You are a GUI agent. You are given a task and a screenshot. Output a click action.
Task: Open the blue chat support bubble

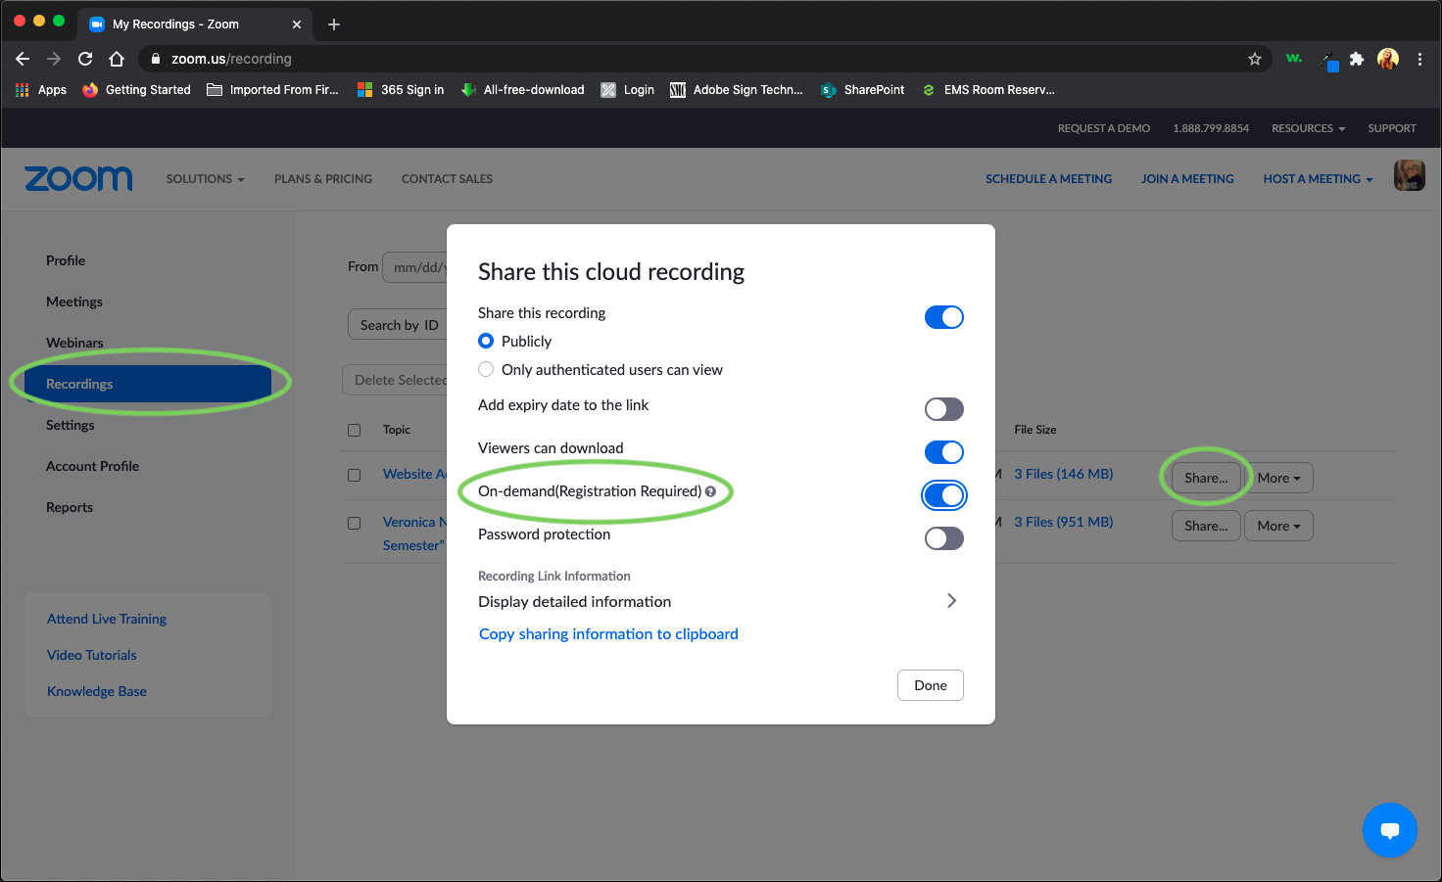click(1389, 830)
